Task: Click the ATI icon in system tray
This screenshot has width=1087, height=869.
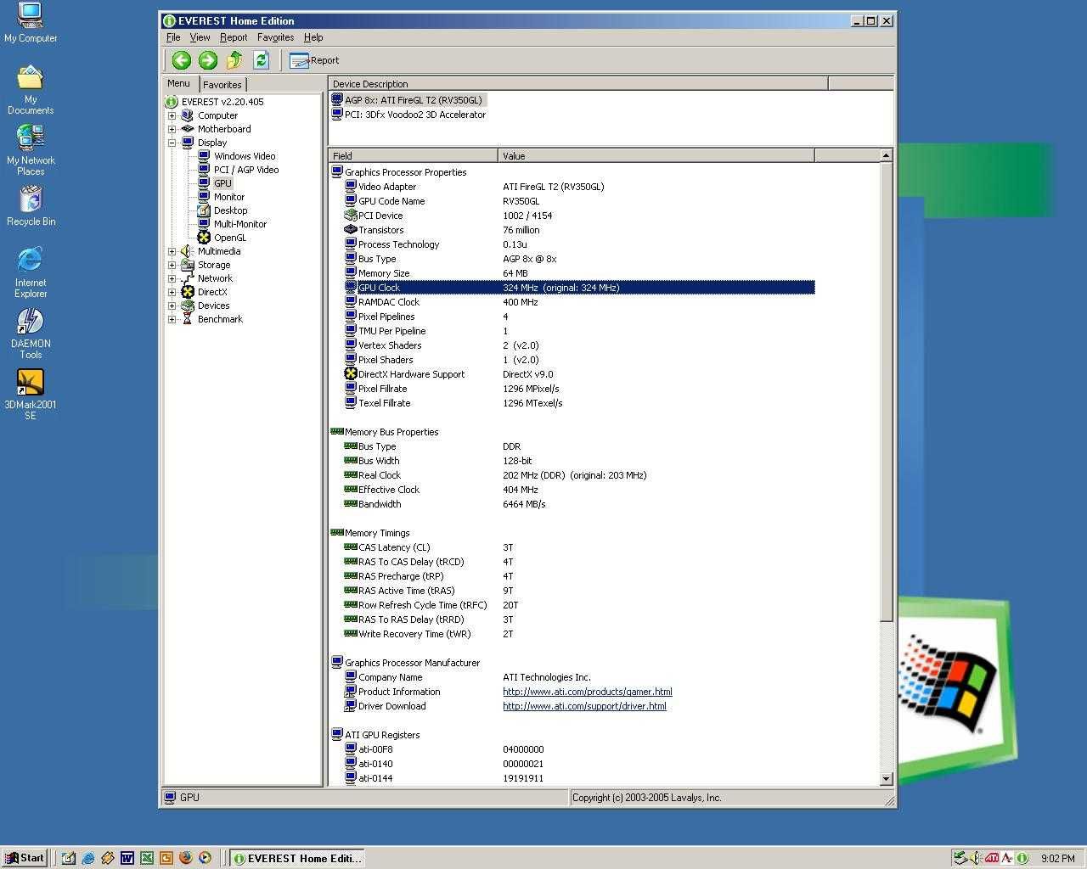Action: 991,858
